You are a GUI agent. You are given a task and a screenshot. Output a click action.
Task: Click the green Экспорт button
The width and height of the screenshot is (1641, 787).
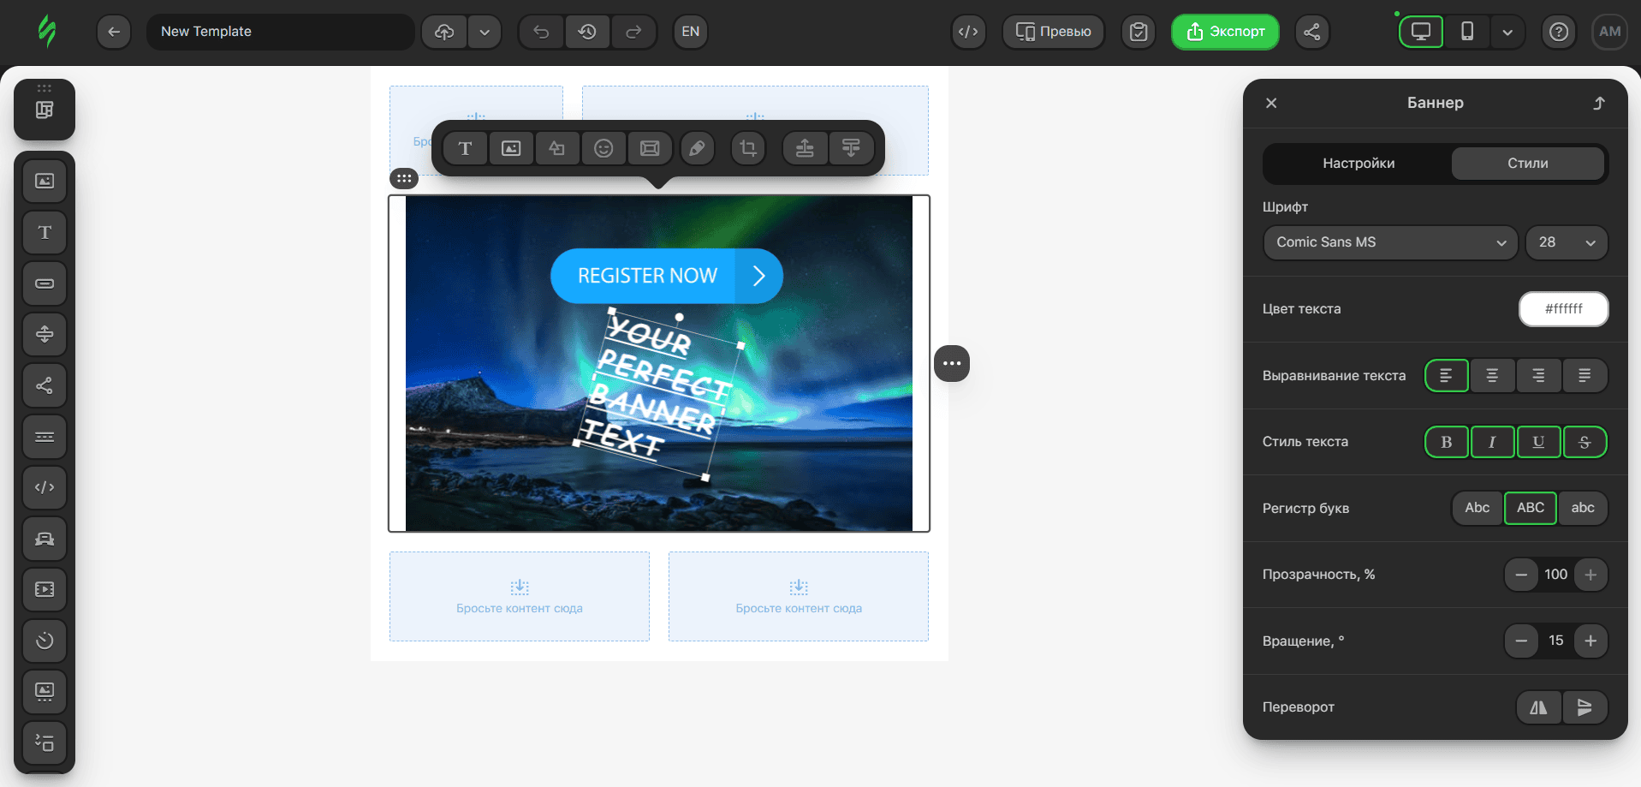tap(1225, 32)
